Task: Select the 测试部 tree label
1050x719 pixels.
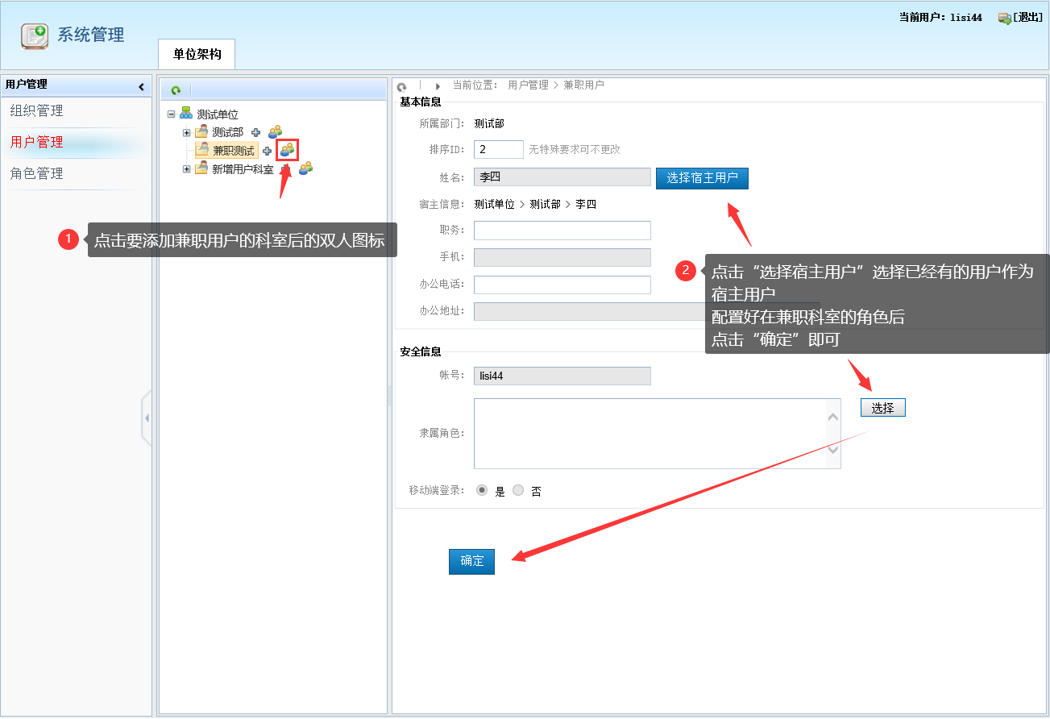Action: click(x=227, y=132)
